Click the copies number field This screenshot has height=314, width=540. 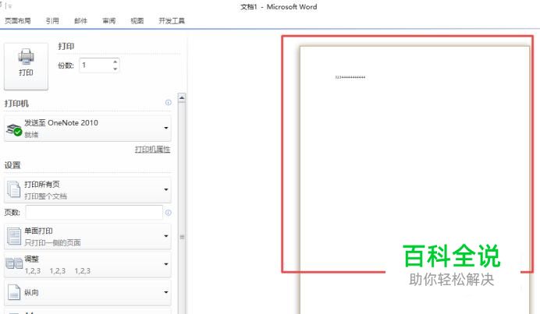click(96, 65)
